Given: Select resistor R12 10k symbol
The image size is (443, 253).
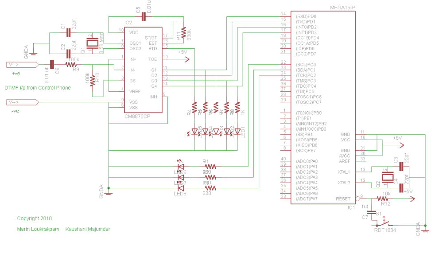Looking at the screenshot, I should coord(382,199).
